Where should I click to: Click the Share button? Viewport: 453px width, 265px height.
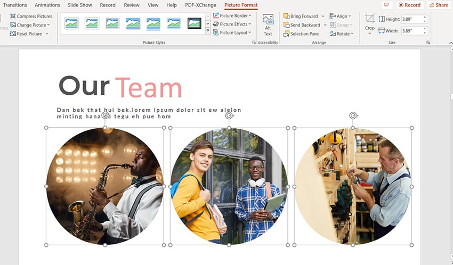coord(438,5)
